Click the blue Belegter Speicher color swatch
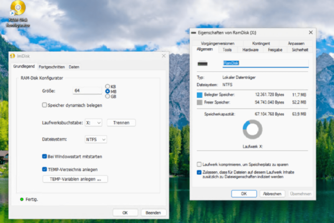This screenshot has height=223, width=334. coord(199,95)
